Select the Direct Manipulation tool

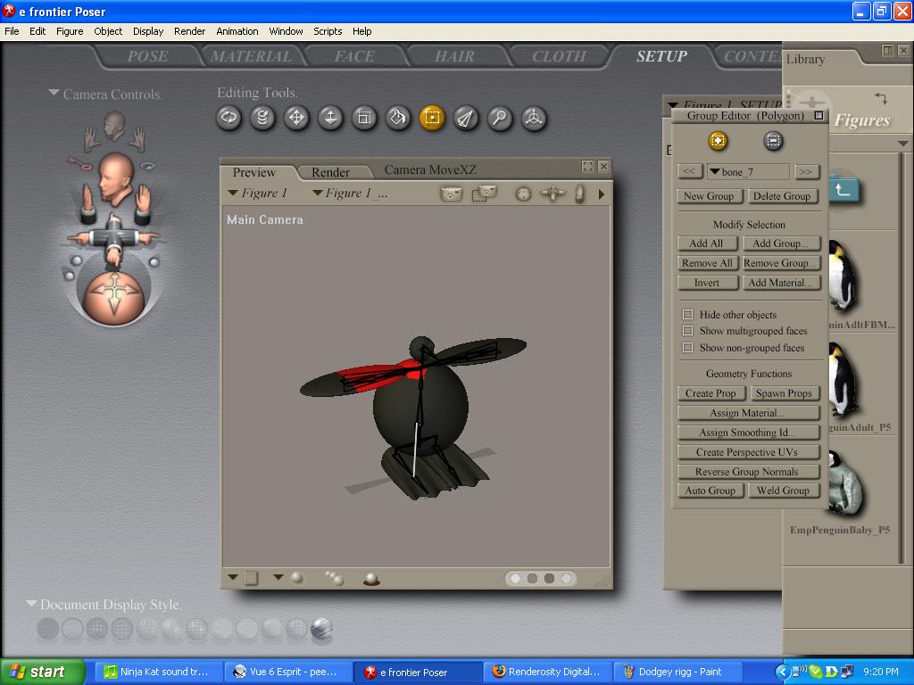[534, 119]
